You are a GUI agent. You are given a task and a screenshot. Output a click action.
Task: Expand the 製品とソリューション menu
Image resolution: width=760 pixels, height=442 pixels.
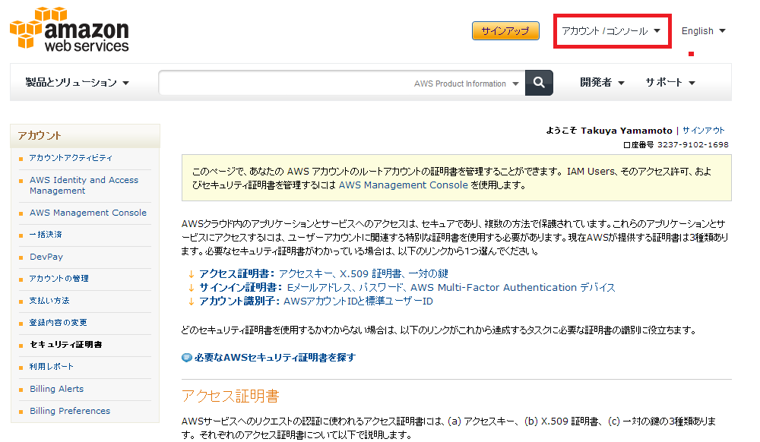point(77,82)
